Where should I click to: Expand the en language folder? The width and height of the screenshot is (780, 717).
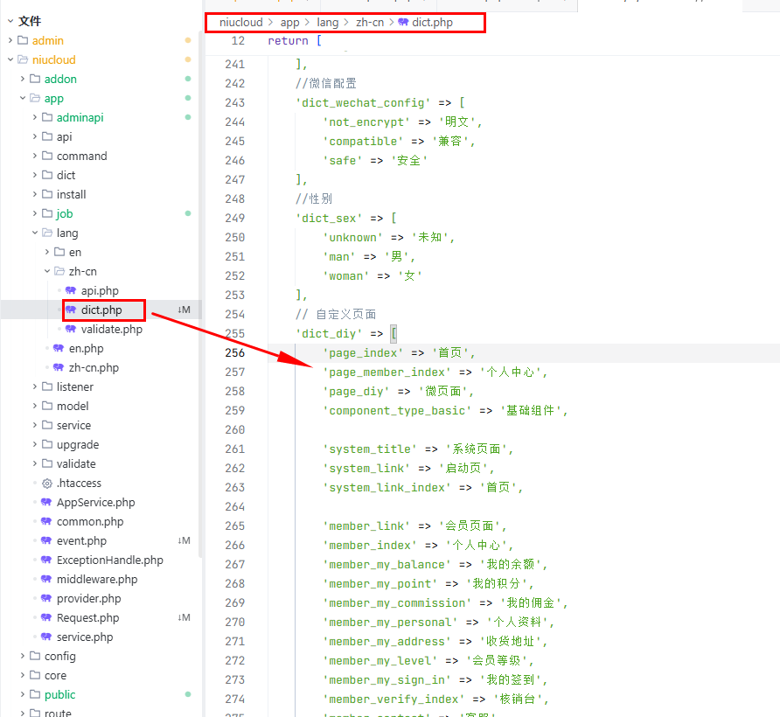47,253
